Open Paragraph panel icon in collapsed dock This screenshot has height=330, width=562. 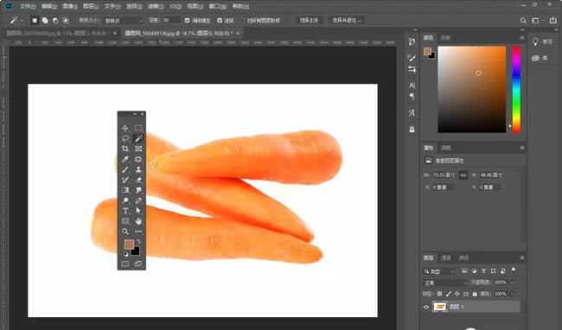tap(412, 96)
